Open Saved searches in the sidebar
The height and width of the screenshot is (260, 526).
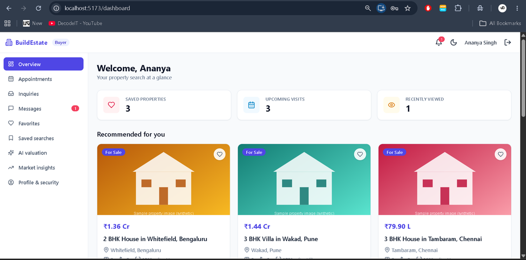[44, 138]
